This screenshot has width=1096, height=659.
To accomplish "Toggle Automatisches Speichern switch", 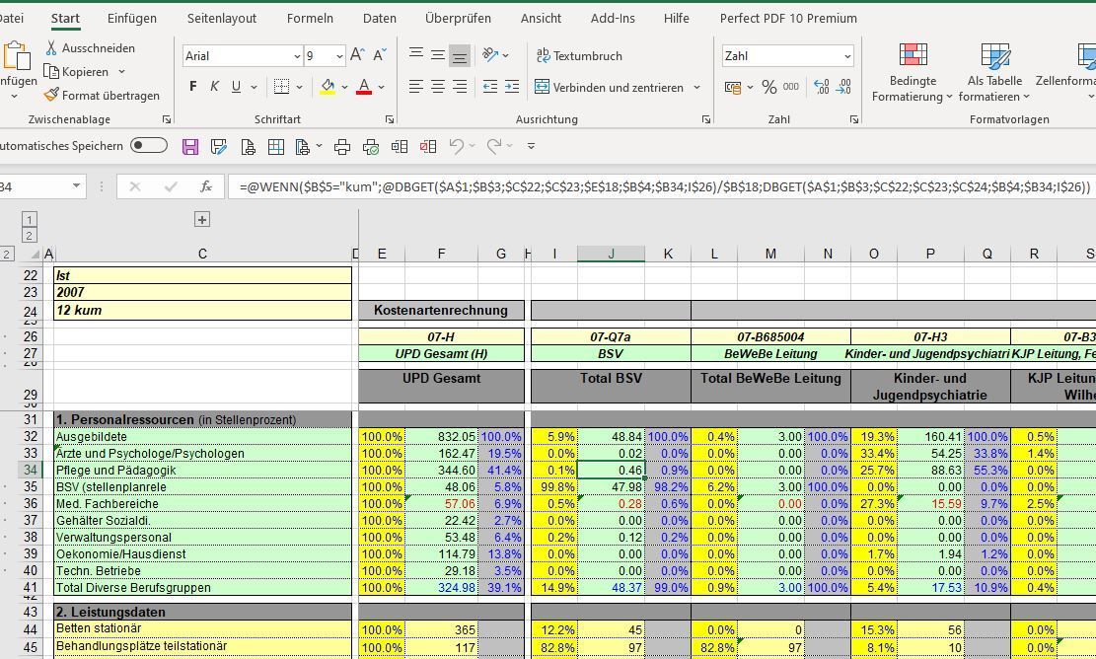I will [x=149, y=146].
